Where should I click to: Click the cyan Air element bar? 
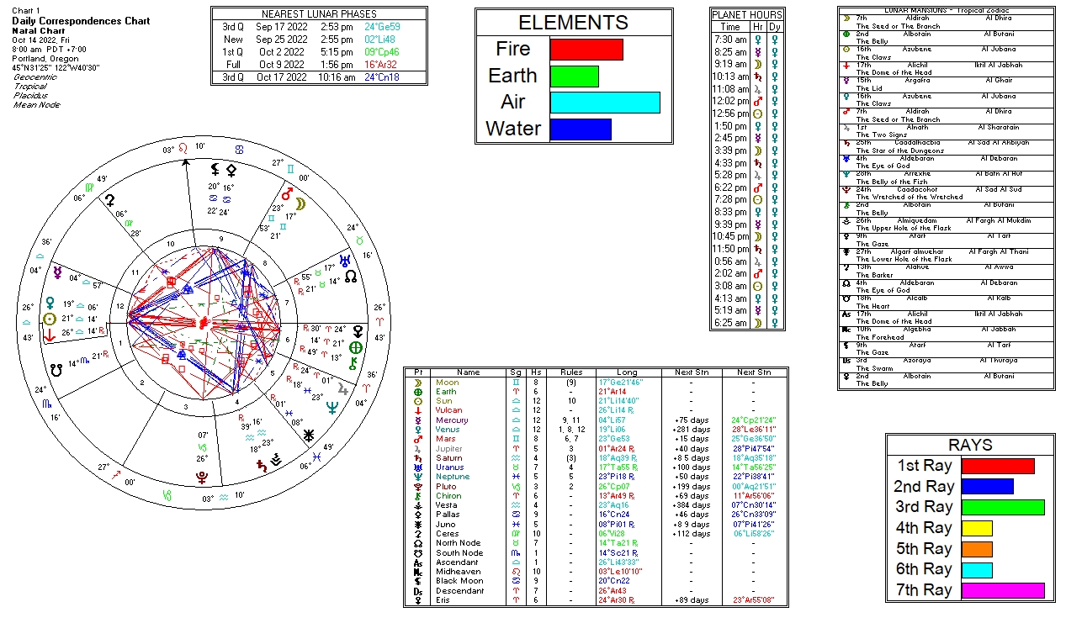605,103
